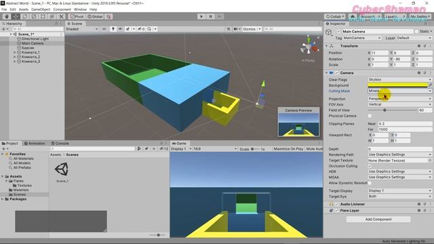
Task: Pick background color with eyedropper
Action: coord(430,85)
